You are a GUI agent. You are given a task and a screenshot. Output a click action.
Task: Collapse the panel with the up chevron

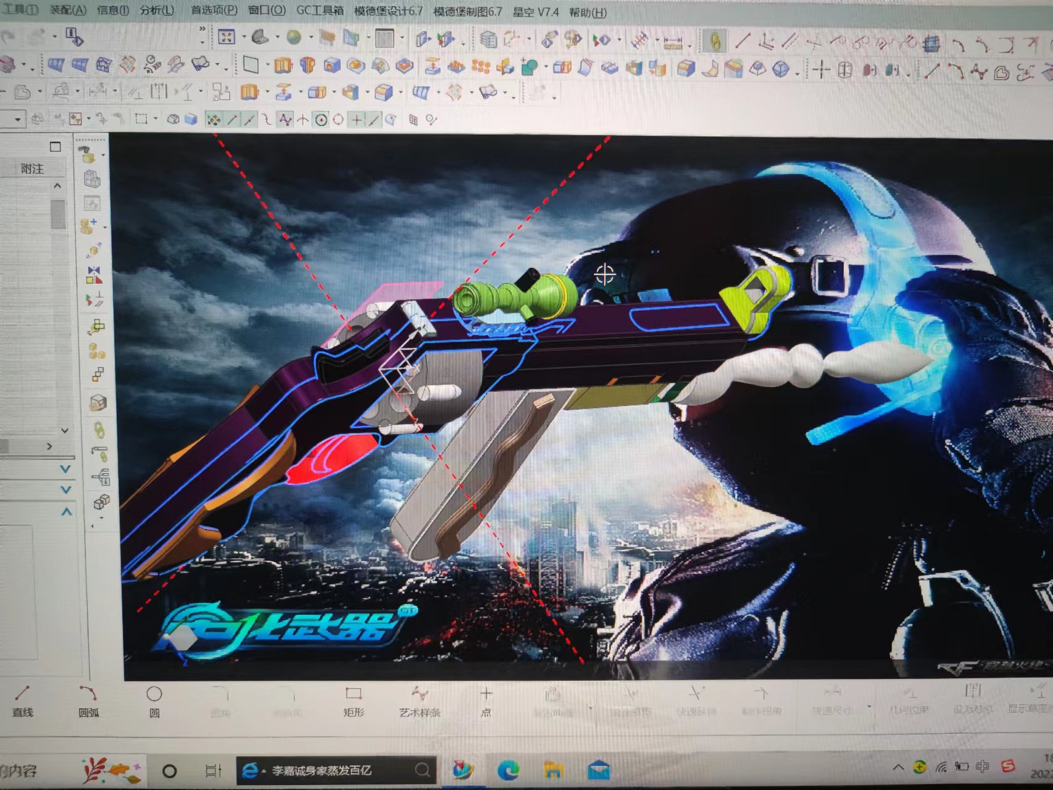click(x=66, y=512)
